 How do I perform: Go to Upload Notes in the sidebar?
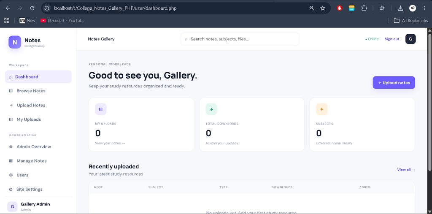(x=38, y=106)
